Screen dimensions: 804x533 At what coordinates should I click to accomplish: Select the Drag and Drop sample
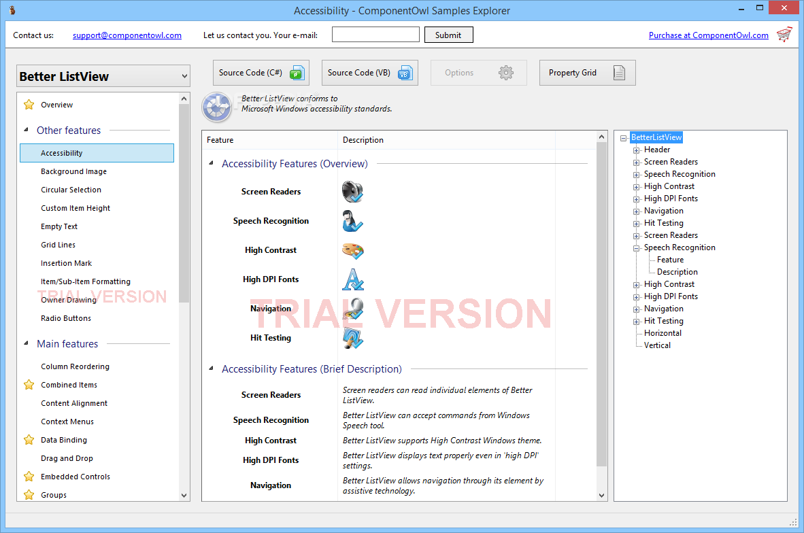click(67, 458)
